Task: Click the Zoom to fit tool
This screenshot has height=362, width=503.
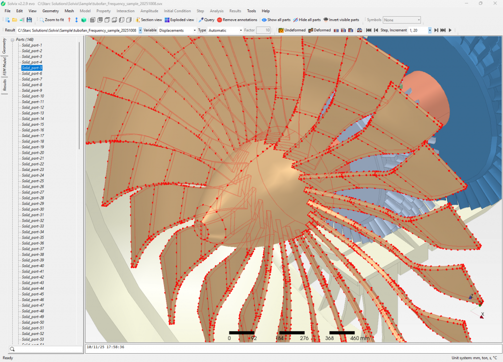Action: tap(51, 20)
